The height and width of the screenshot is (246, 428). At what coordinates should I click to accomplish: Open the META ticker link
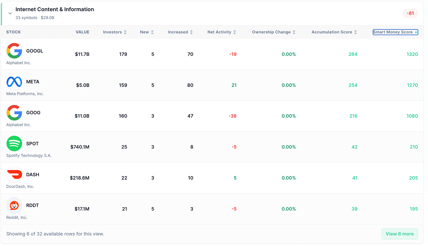pyautogui.click(x=33, y=82)
